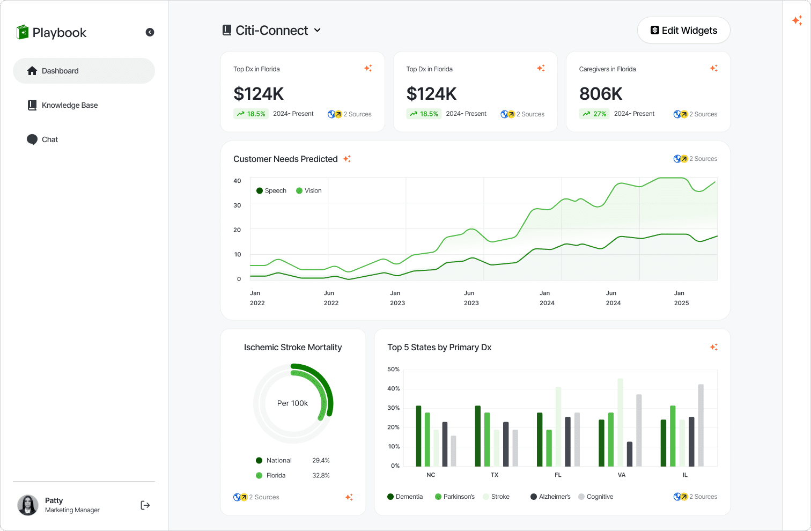The image size is (811, 531).
Task: Open 2 Sources on first Top Dx card
Action: coord(350,114)
